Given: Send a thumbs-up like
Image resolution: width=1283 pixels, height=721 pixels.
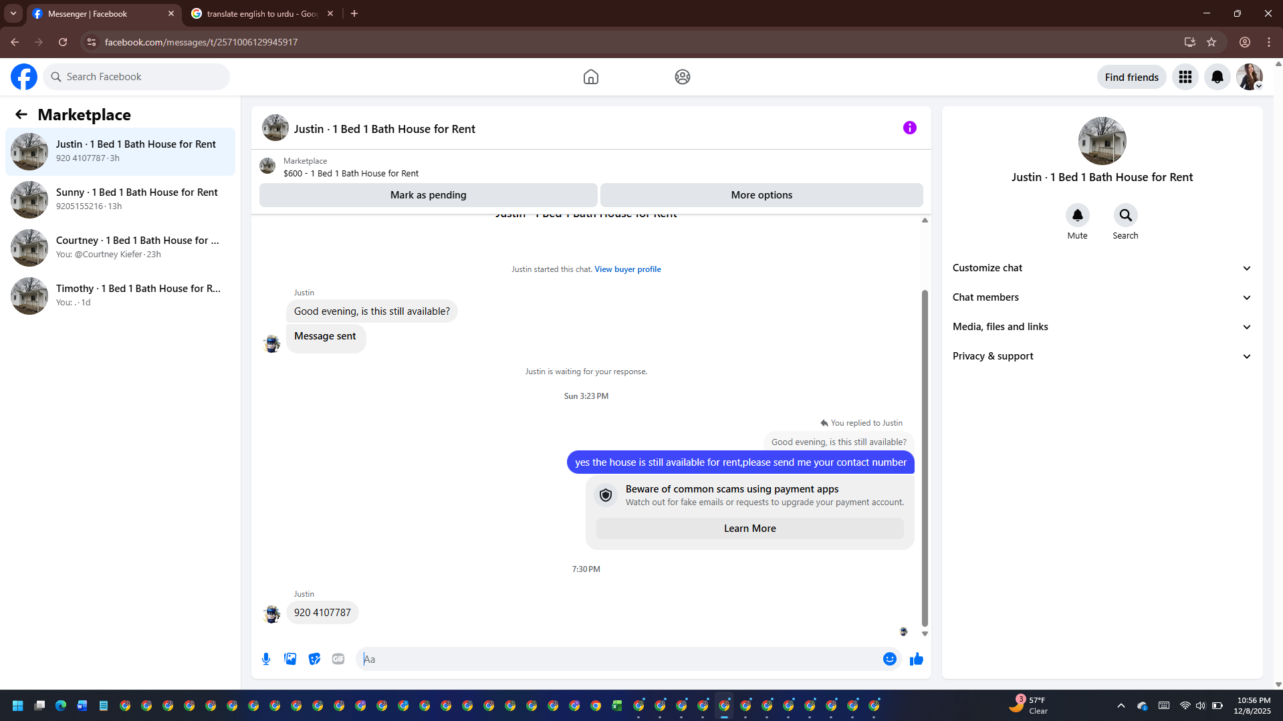Looking at the screenshot, I should (916, 659).
